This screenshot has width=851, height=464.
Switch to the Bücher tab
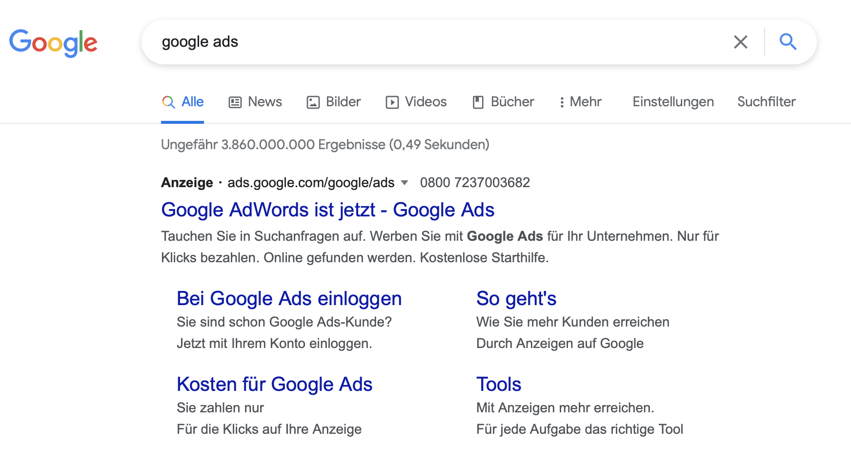[503, 101]
